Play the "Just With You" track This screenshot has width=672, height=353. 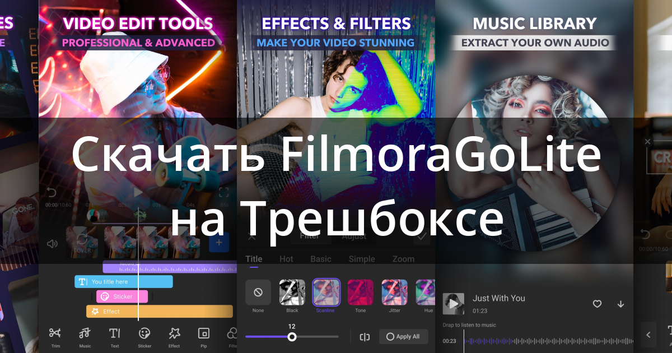(x=454, y=304)
